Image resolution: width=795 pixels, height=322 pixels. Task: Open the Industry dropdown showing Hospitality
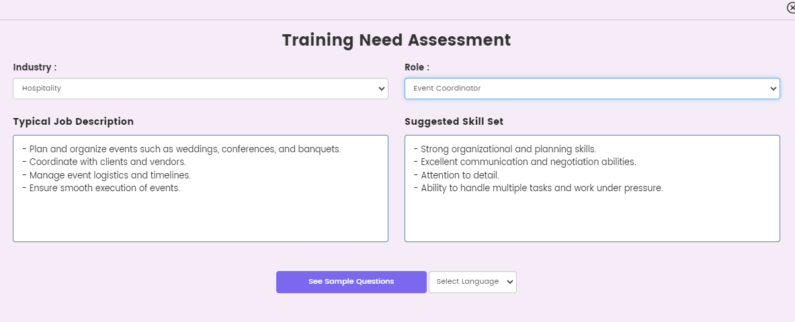click(x=200, y=89)
